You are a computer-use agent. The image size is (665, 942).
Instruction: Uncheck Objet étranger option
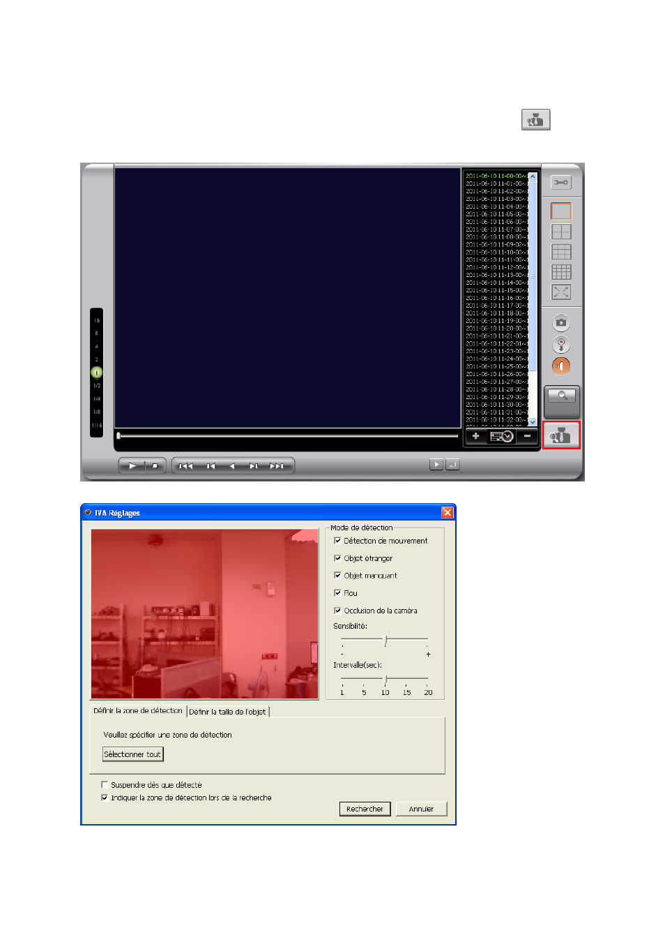[337, 558]
